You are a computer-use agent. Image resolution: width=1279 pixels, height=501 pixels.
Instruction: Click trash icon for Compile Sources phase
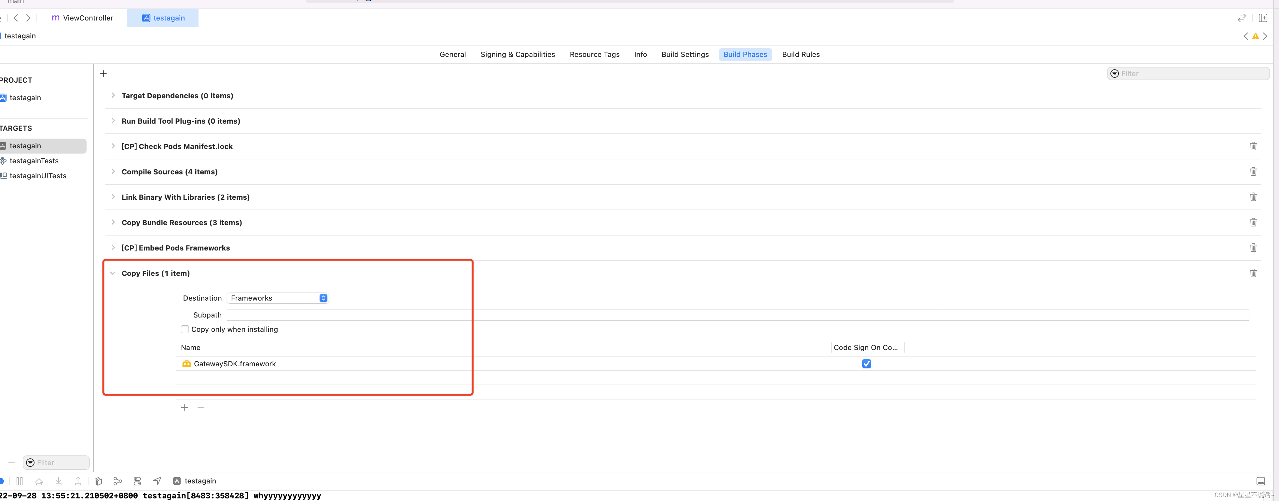1253,172
